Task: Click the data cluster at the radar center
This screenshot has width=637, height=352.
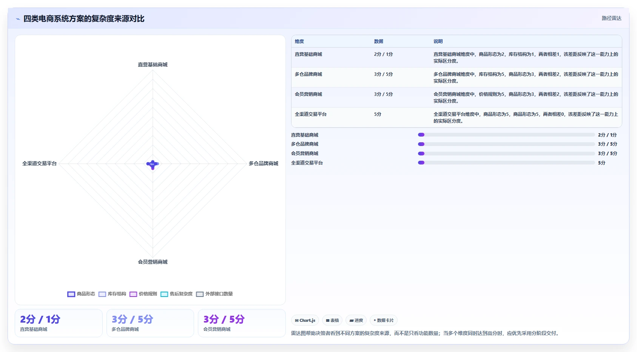Action: coord(153,164)
